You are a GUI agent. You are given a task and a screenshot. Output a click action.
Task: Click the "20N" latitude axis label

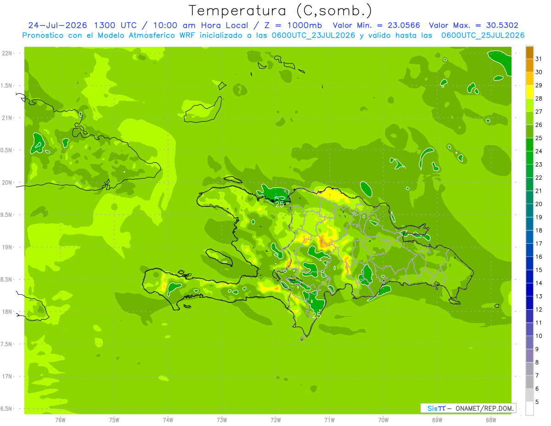pyautogui.click(x=6, y=182)
